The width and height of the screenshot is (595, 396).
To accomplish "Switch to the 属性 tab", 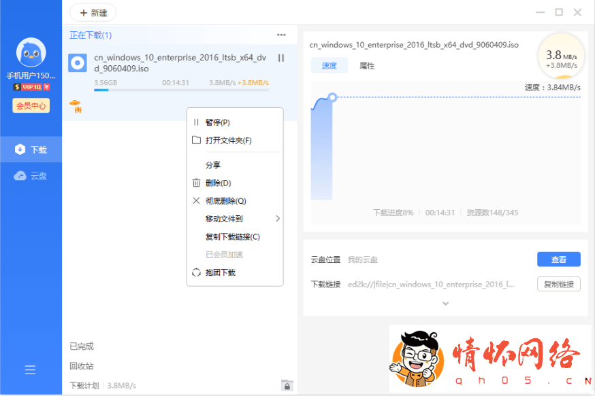I will [366, 66].
